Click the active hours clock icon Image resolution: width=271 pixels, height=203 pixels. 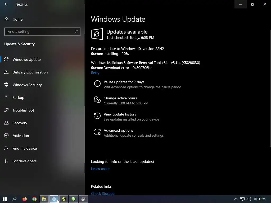click(97, 100)
